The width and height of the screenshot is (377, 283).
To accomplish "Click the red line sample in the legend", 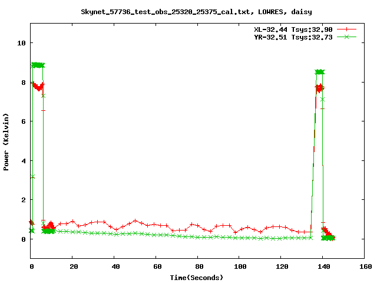I will coord(346,29).
